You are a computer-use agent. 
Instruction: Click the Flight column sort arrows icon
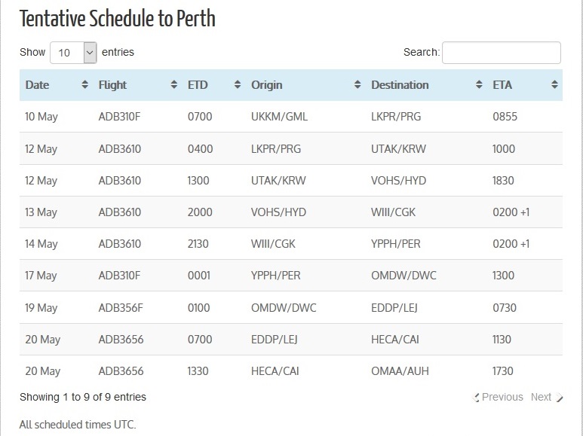pyautogui.click(x=174, y=84)
